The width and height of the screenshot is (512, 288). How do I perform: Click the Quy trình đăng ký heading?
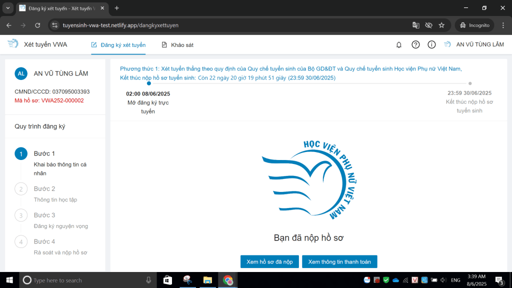pos(40,126)
